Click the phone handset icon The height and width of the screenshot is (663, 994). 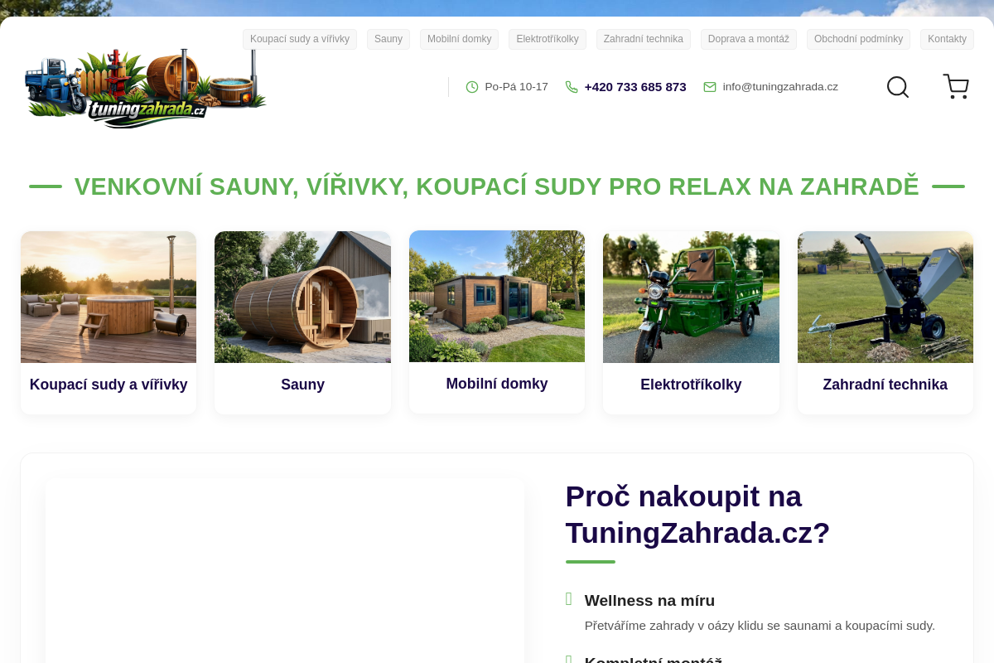572,87
